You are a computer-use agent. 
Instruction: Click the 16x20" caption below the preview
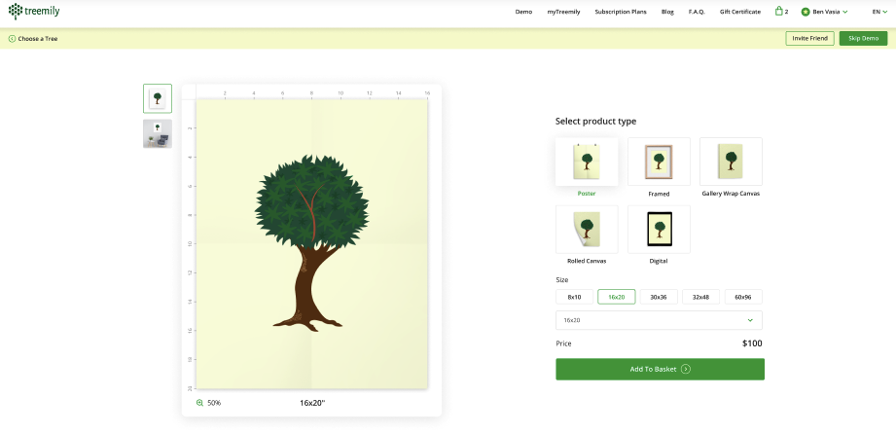click(x=312, y=403)
